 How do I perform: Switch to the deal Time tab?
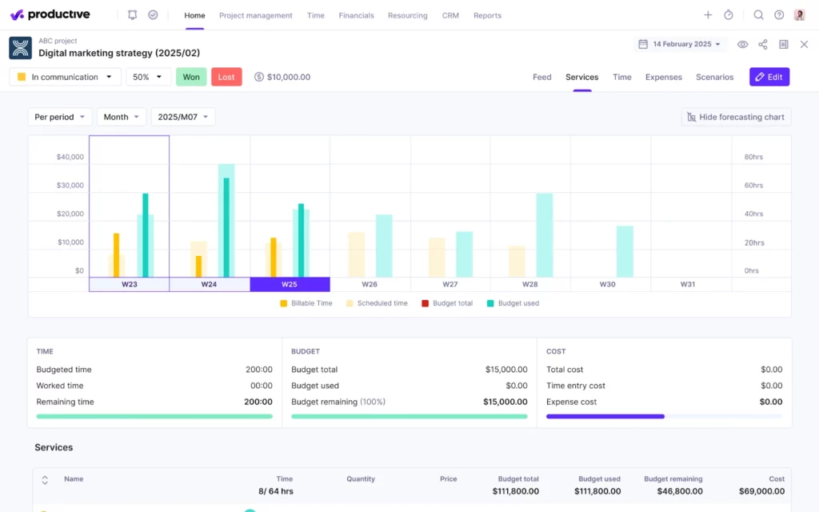pyautogui.click(x=621, y=77)
